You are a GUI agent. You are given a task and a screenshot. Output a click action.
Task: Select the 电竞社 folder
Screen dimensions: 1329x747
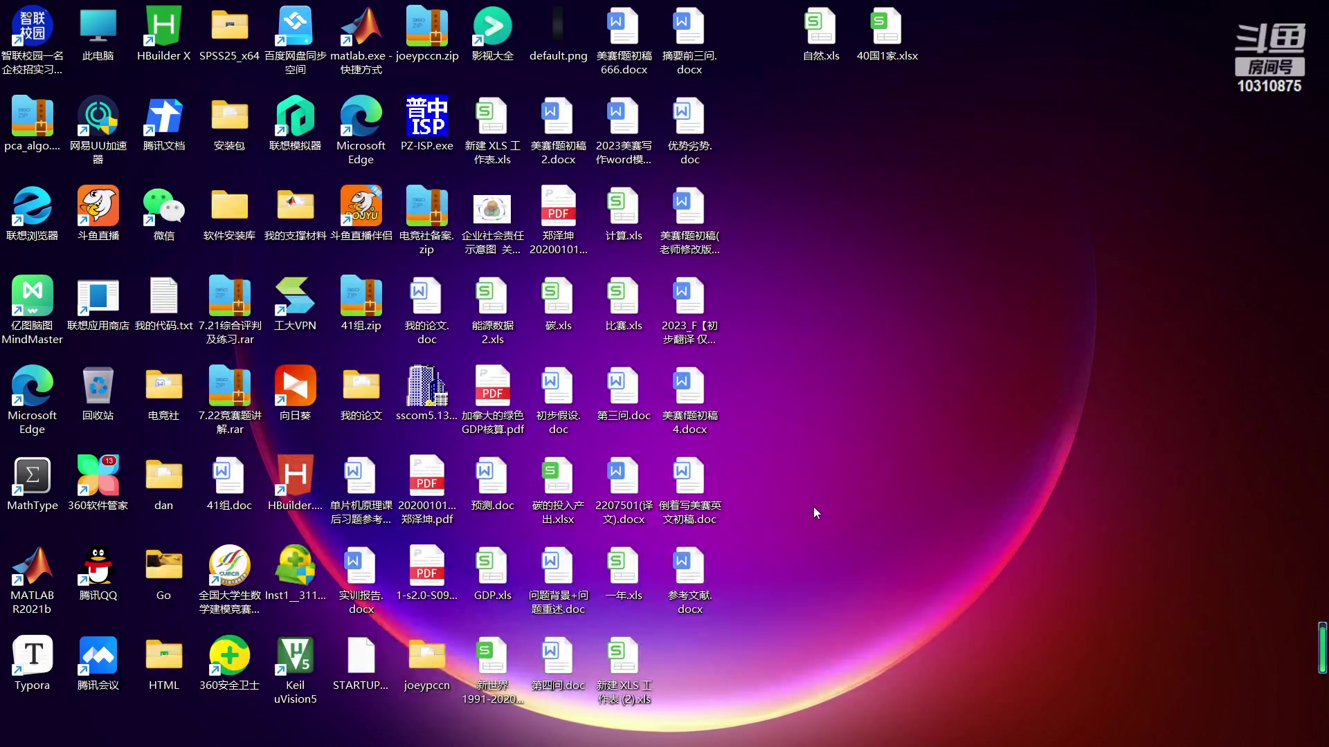pos(163,393)
